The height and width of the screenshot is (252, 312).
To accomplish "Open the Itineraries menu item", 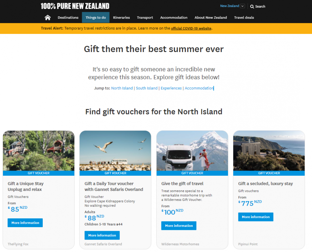I will tap(121, 18).
